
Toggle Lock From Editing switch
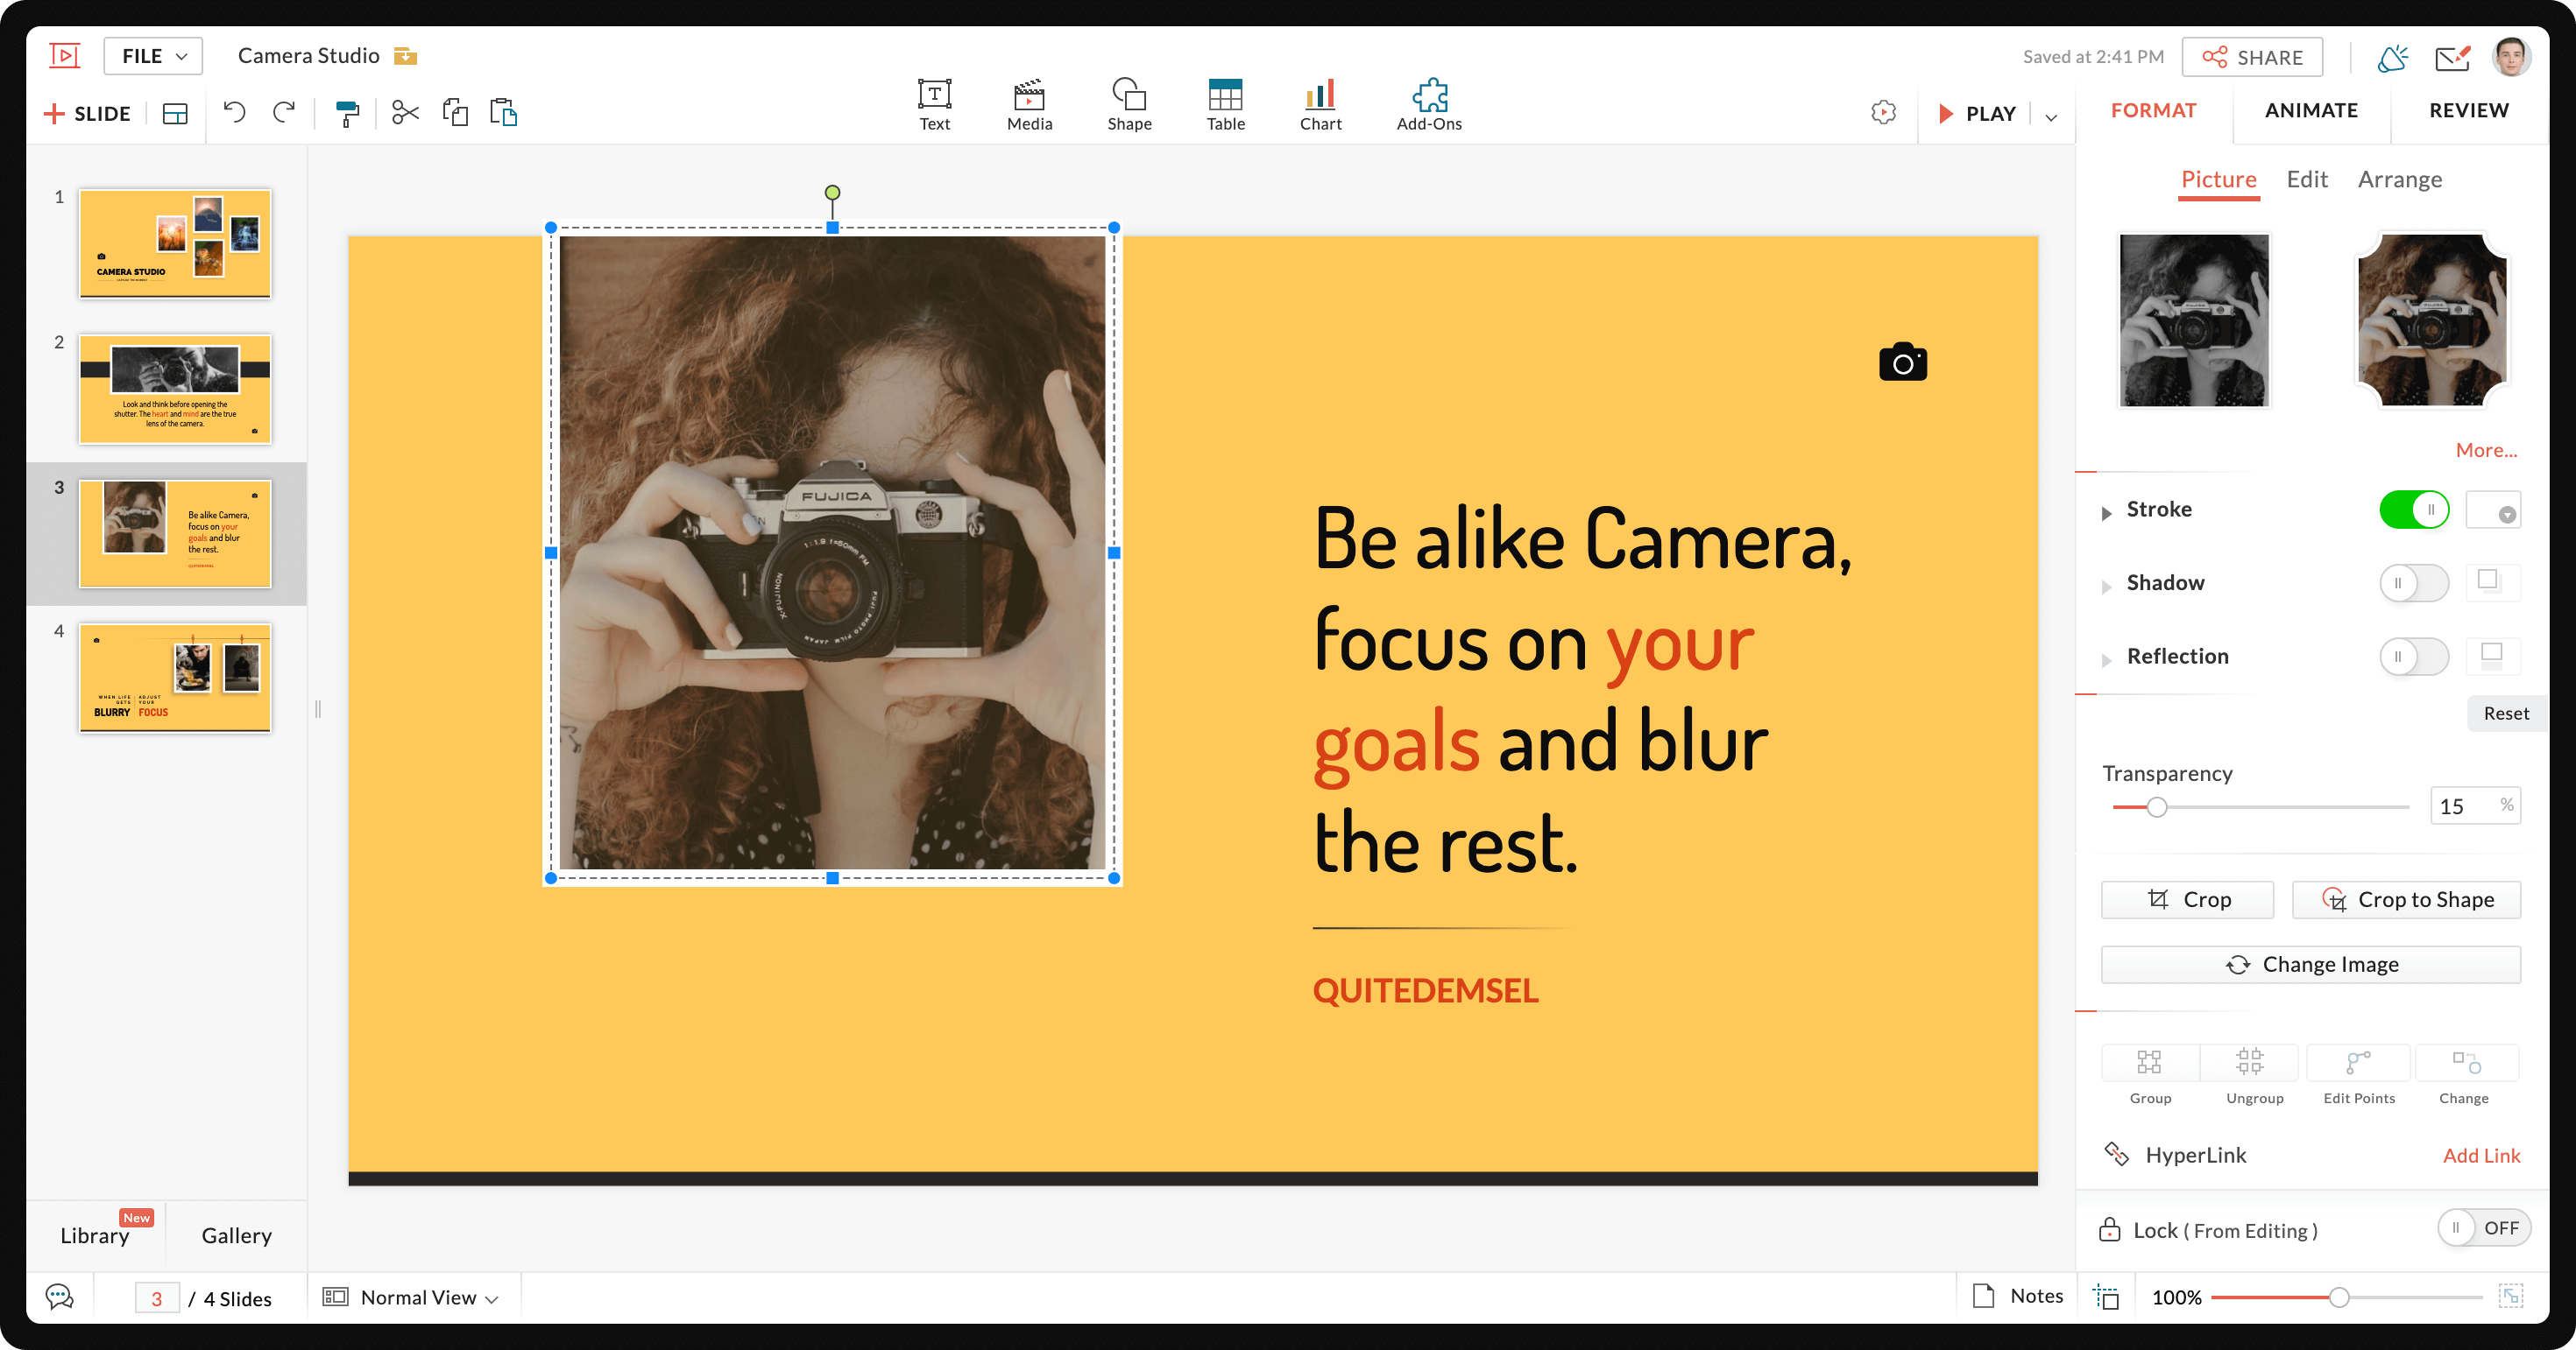(2483, 1228)
